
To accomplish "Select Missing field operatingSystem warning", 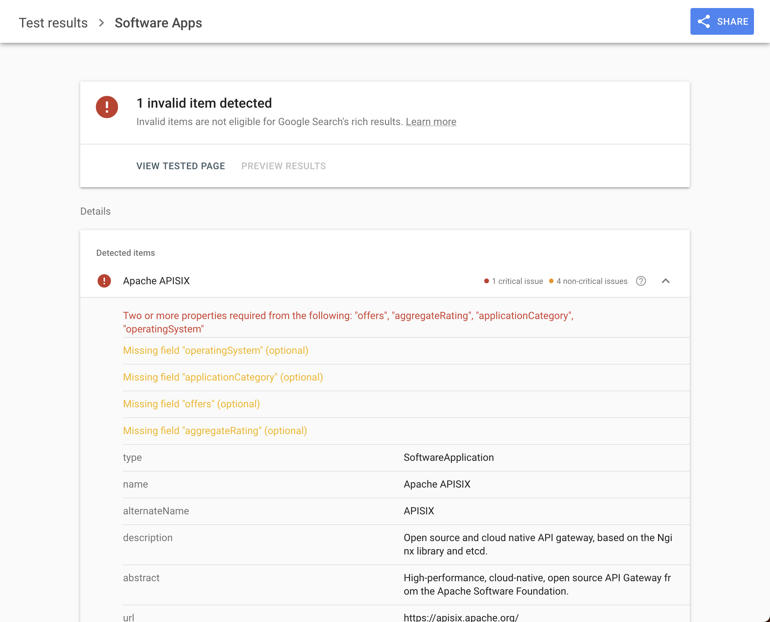I will [x=216, y=350].
